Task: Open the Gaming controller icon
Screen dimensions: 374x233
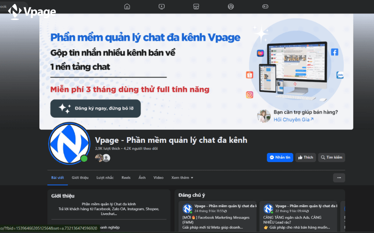Action: pyautogui.click(x=265, y=6)
